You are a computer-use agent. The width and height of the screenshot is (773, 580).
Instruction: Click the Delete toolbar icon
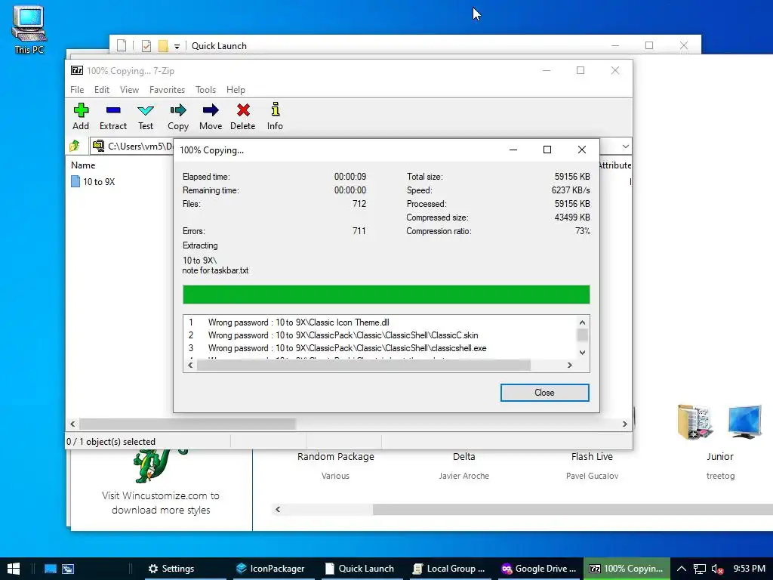tap(242, 116)
